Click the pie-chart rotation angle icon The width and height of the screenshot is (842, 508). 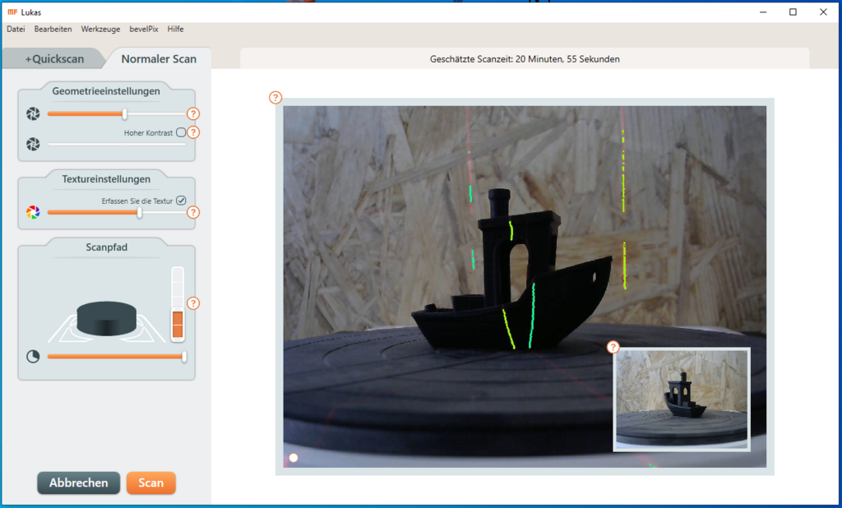(x=33, y=357)
